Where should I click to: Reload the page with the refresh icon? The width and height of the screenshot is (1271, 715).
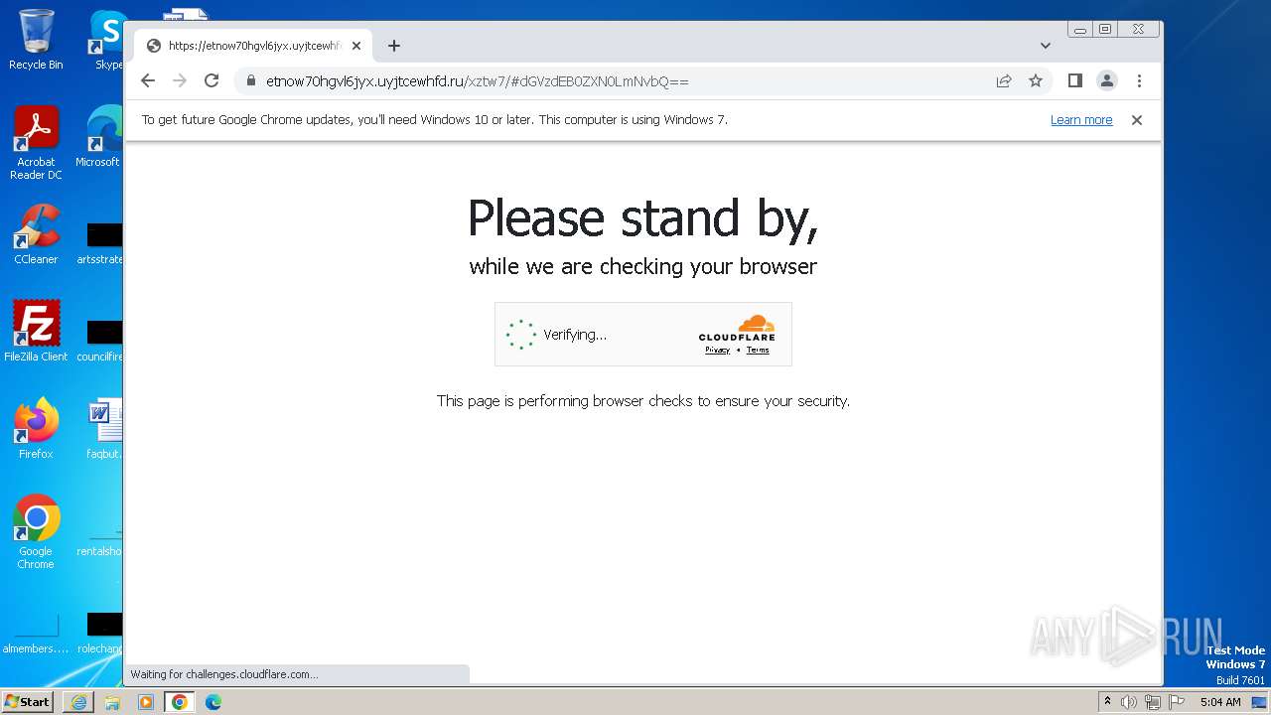click(212, 80)
